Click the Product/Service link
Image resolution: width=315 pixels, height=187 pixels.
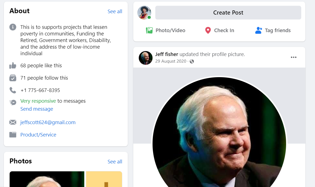coord(38,135)
